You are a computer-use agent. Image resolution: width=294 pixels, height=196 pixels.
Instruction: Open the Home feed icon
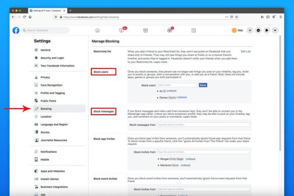[97, 30]
